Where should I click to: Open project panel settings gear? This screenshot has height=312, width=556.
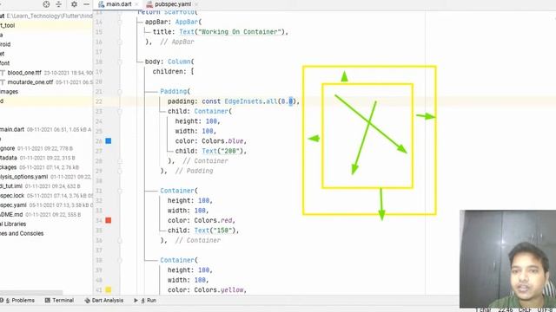tap(74, 4)
